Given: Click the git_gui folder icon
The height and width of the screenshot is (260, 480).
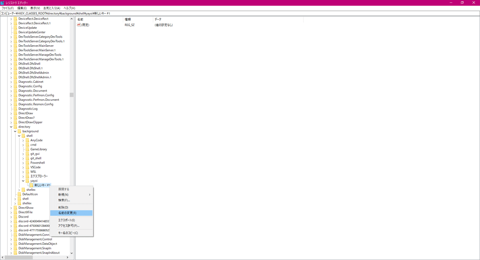Looking at the screenshot, I should point(27,154).
